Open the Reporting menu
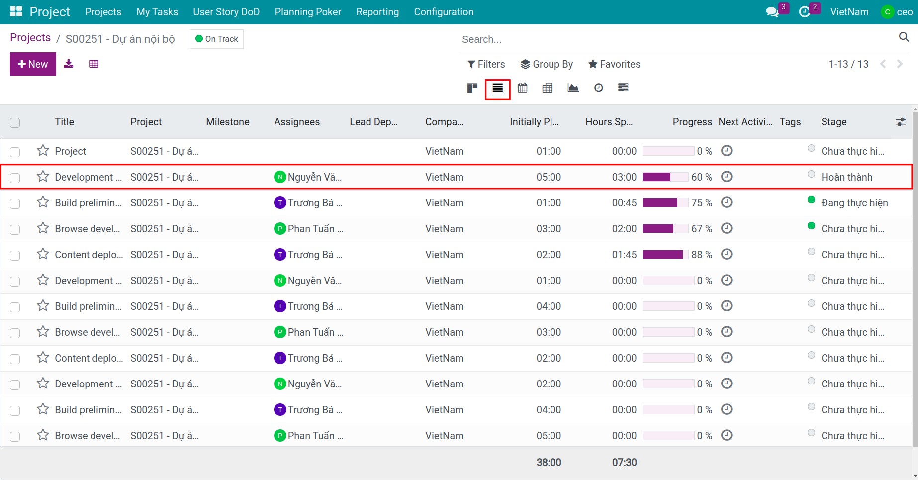This screenshot has height=480, width=918. [377, 12]
